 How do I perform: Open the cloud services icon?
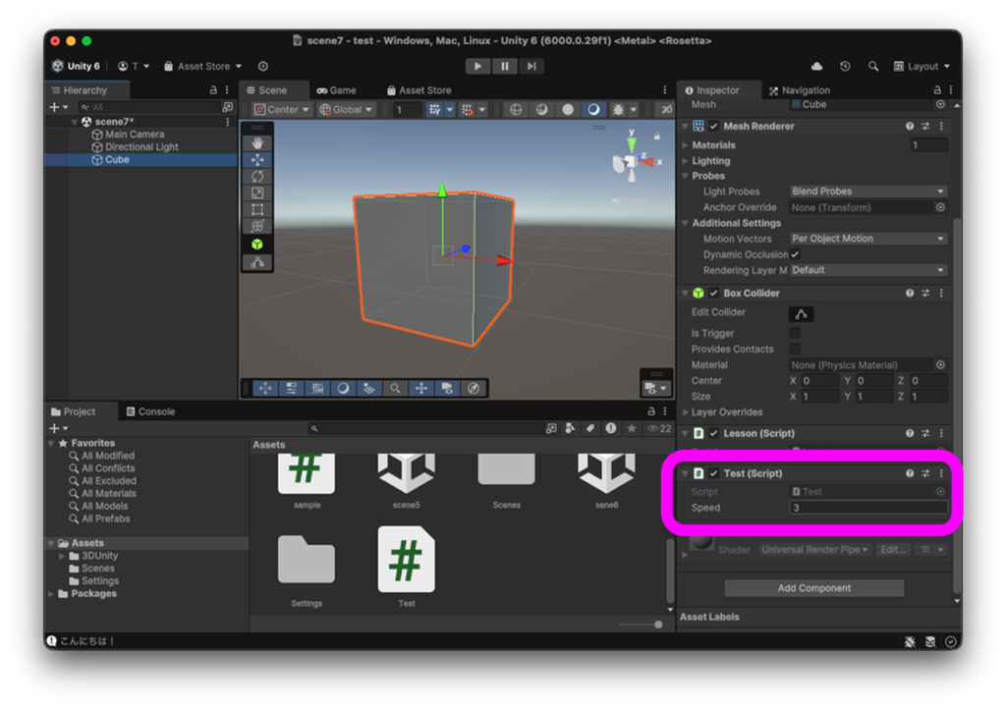(816, 66)
